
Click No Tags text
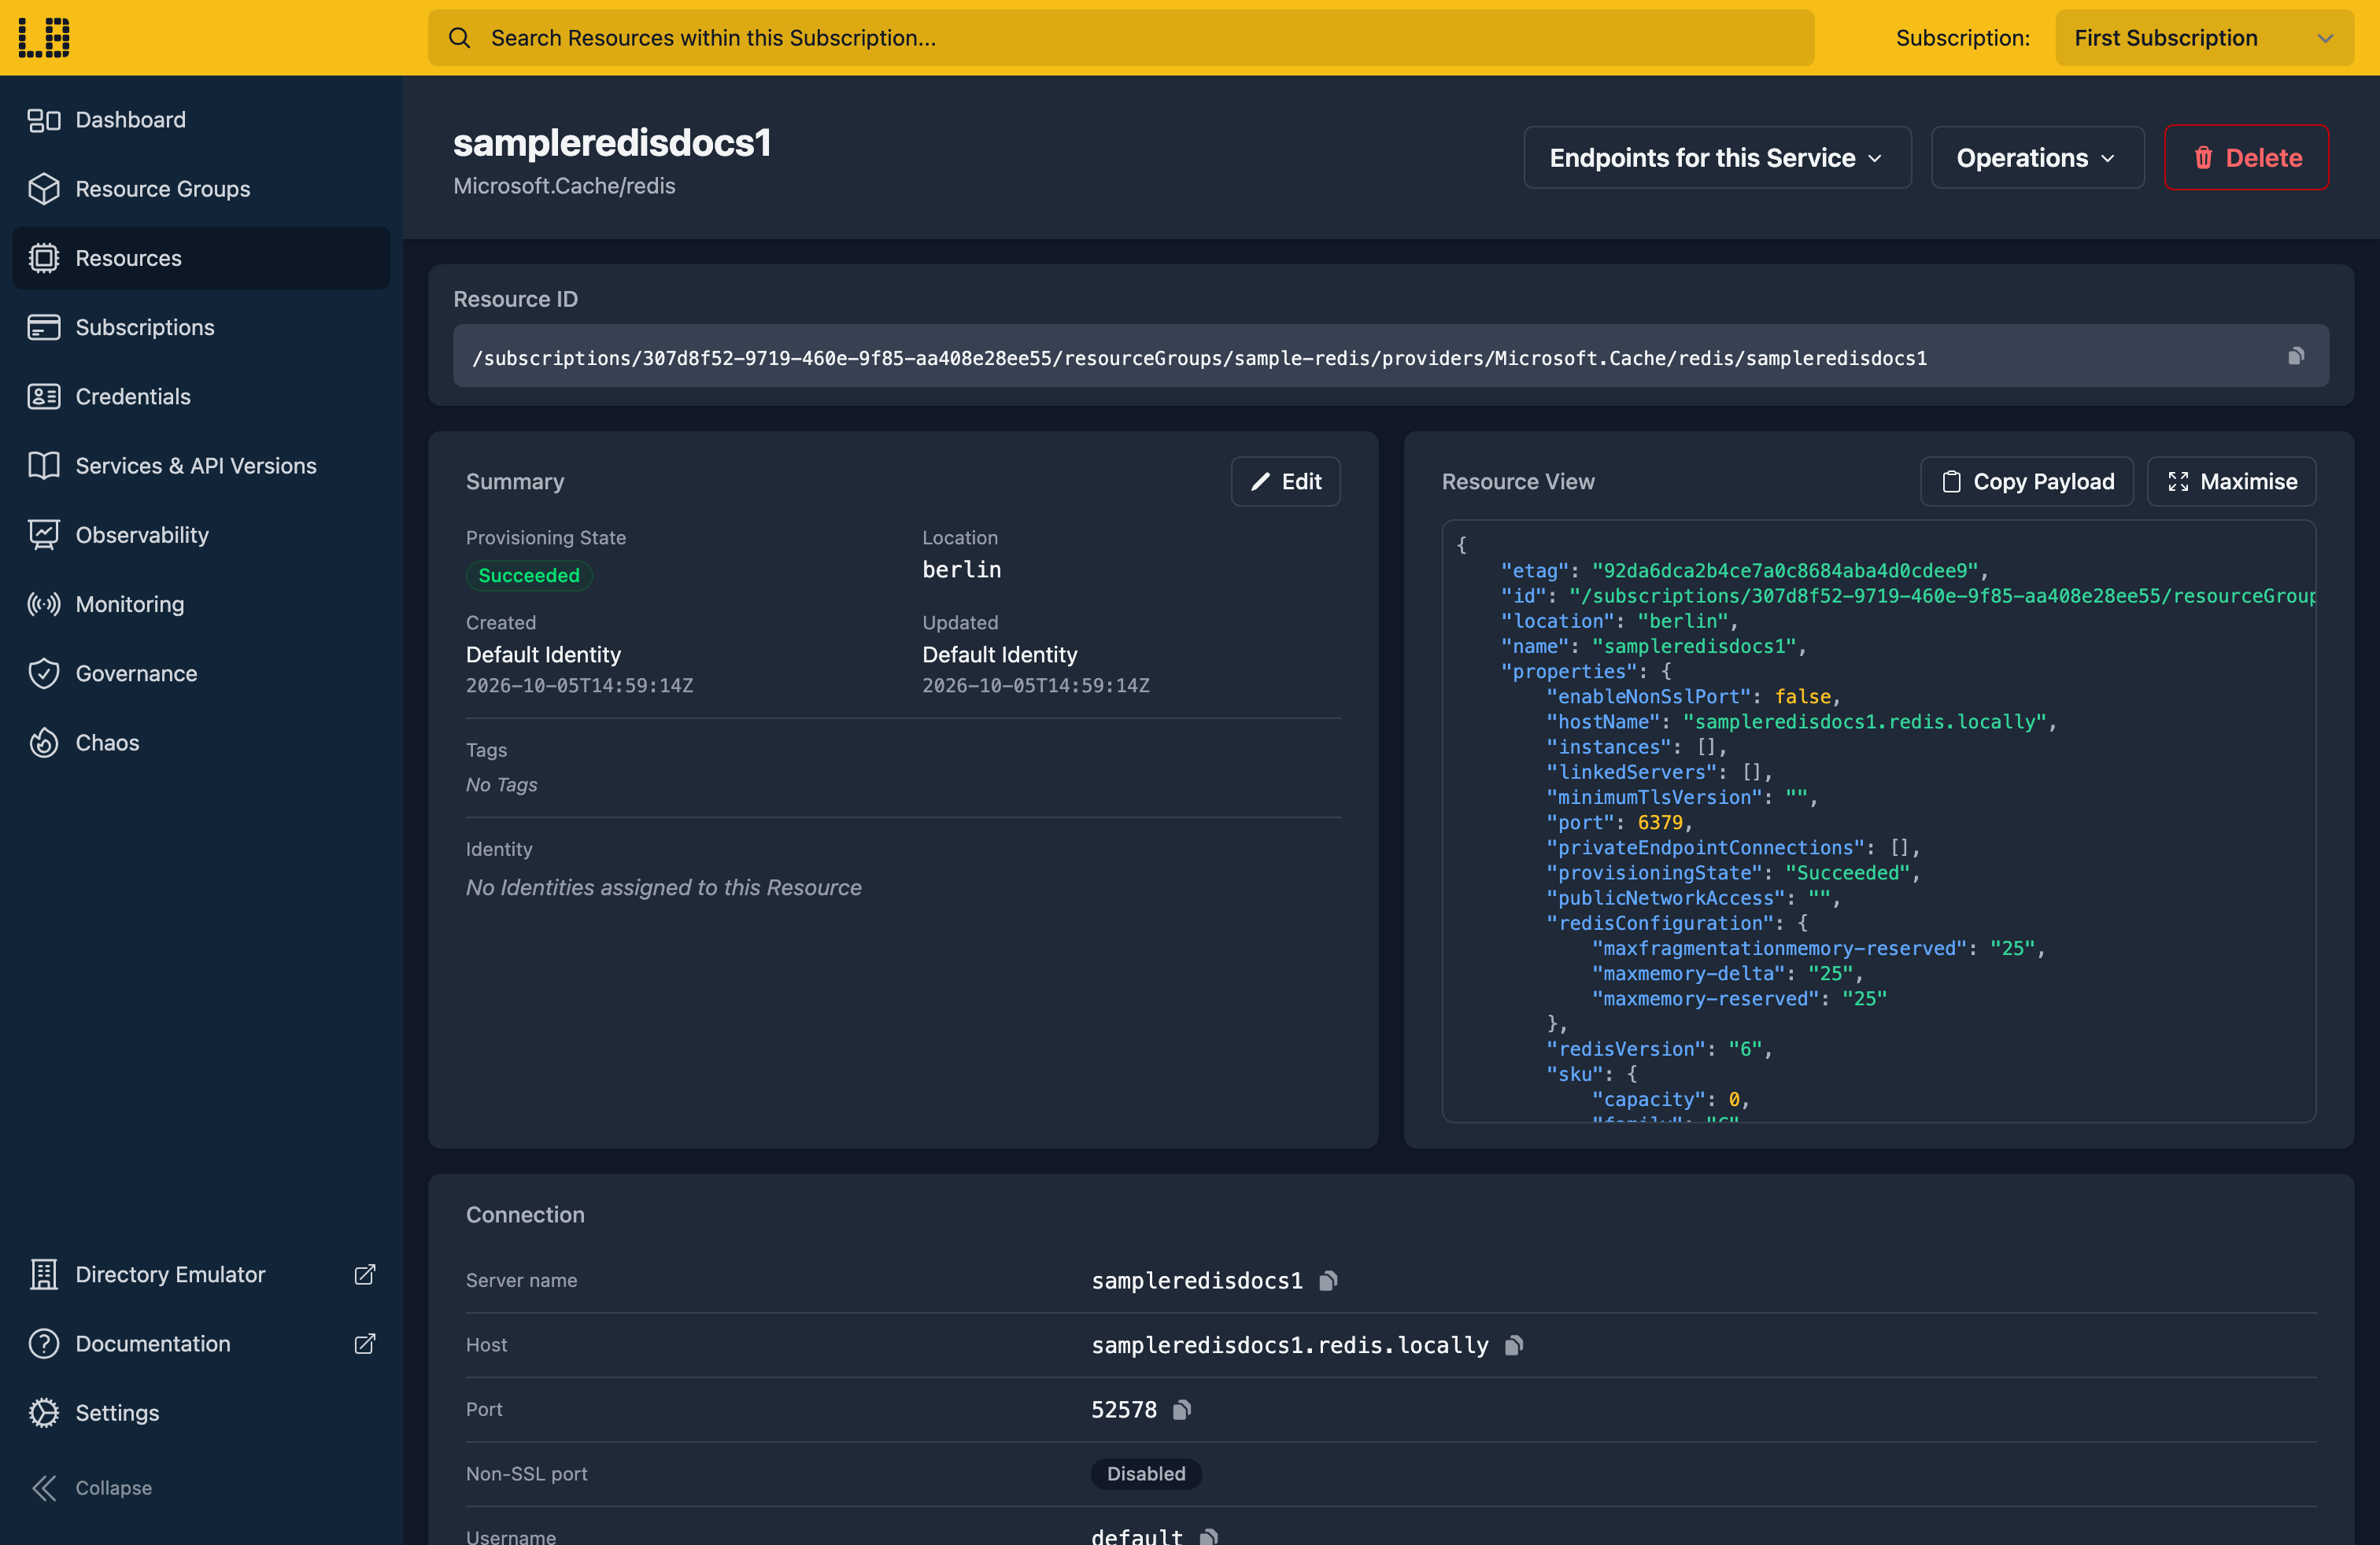(x=501, y=784)
